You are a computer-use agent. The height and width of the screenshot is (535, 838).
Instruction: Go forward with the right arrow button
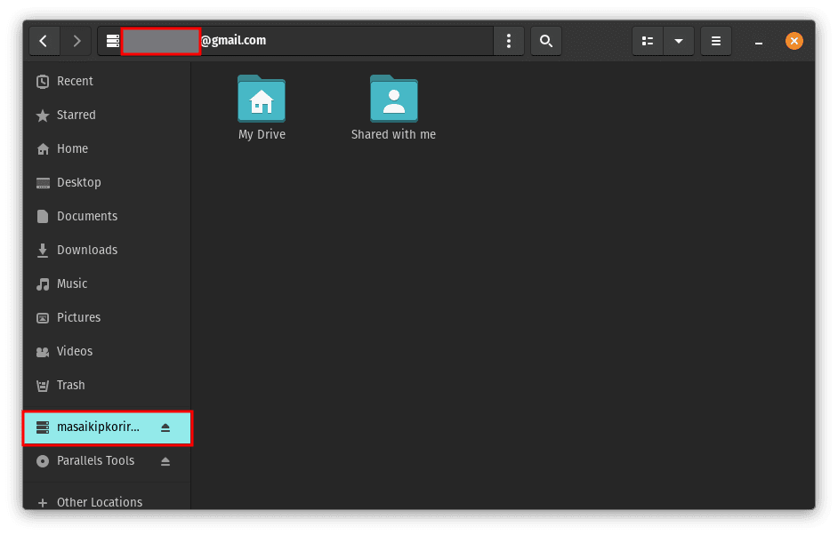76,41
